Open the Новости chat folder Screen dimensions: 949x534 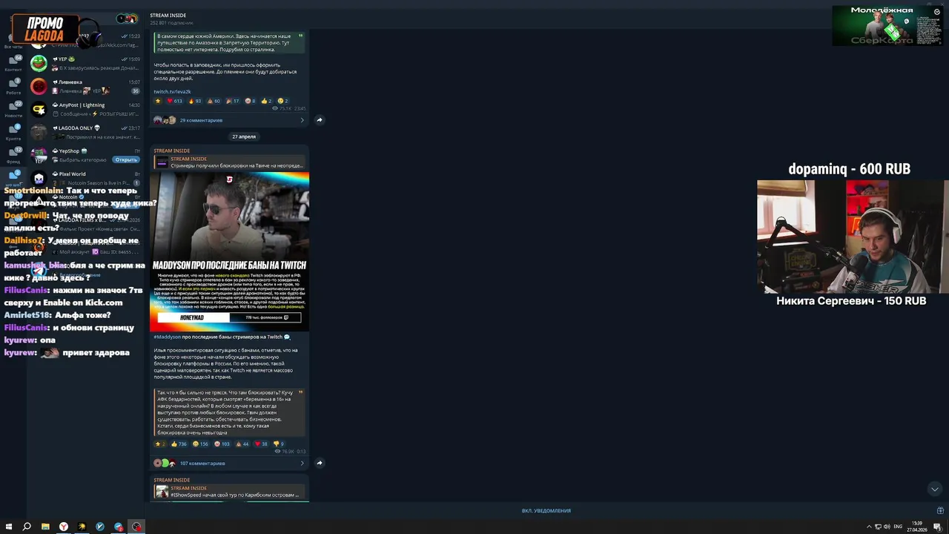point(13,111)
